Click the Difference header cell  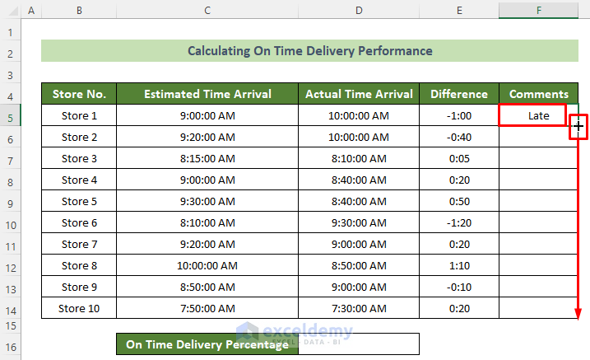[459, 94]
